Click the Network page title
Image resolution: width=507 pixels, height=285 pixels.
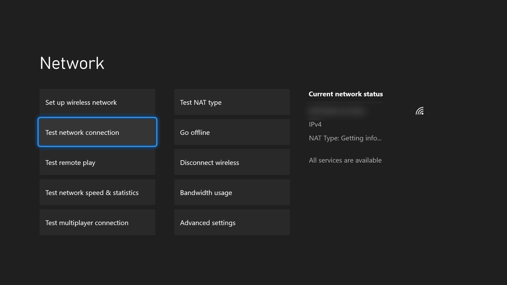[x=72, y=63]
